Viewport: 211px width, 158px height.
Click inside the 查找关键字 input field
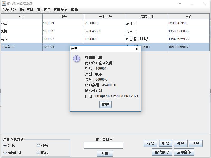(103, 145)
